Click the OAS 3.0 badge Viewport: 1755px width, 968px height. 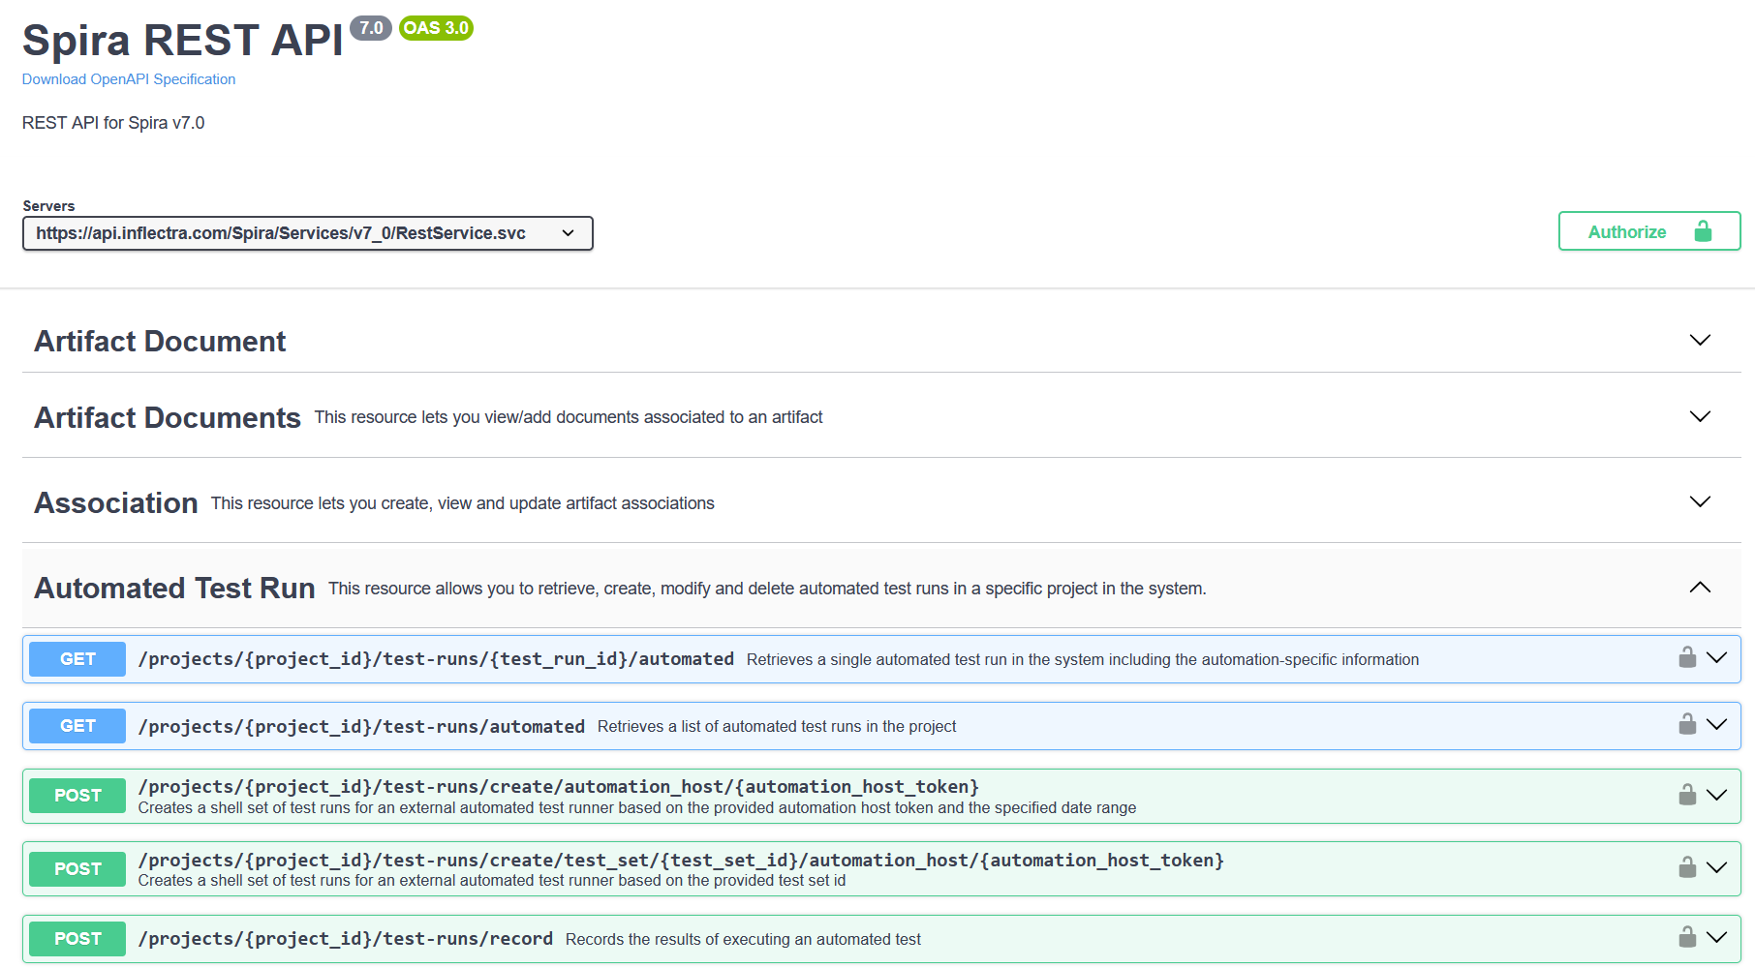tap(436, 28)
